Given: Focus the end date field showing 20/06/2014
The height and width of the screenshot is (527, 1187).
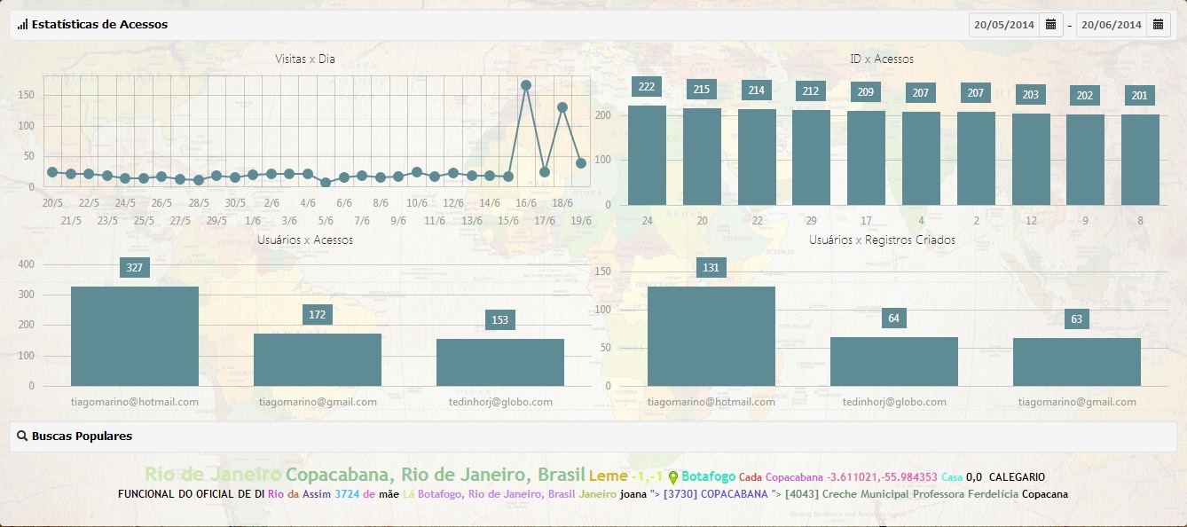Looking at the screenshot, I should 1111,25.
